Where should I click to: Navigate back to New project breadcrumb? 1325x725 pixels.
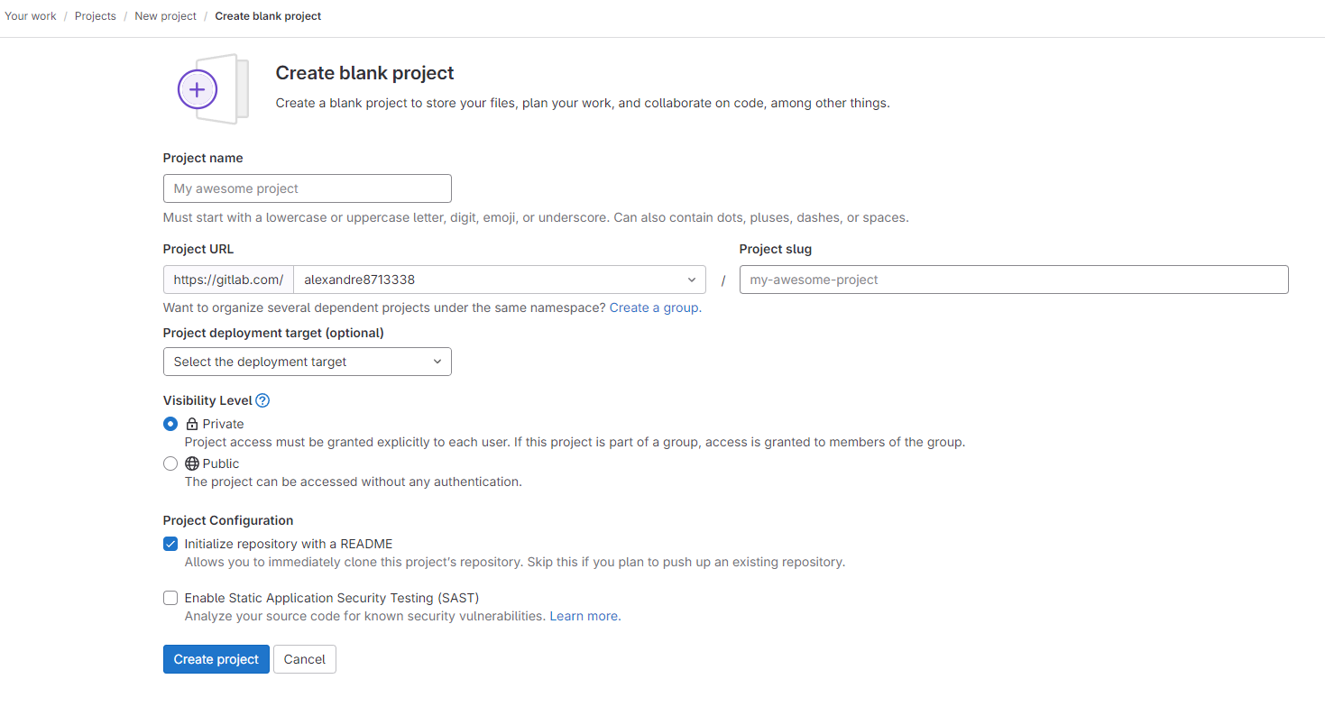coord(165,16)
